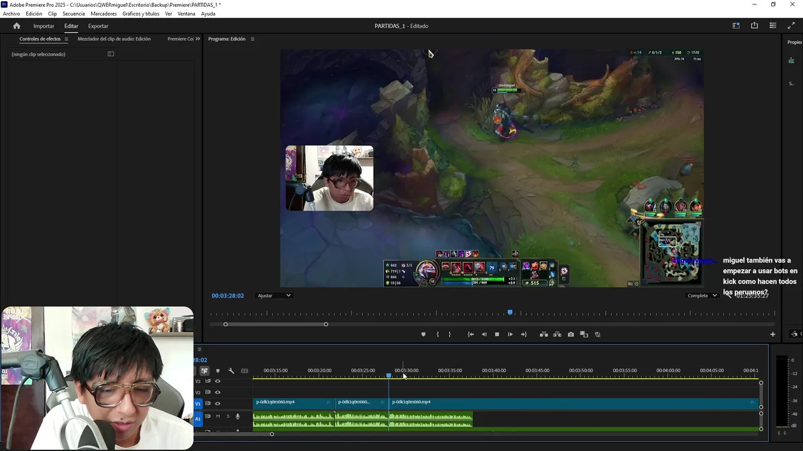Go to the Home screen icon
The image size is (803, 451).
click(17, 26)
